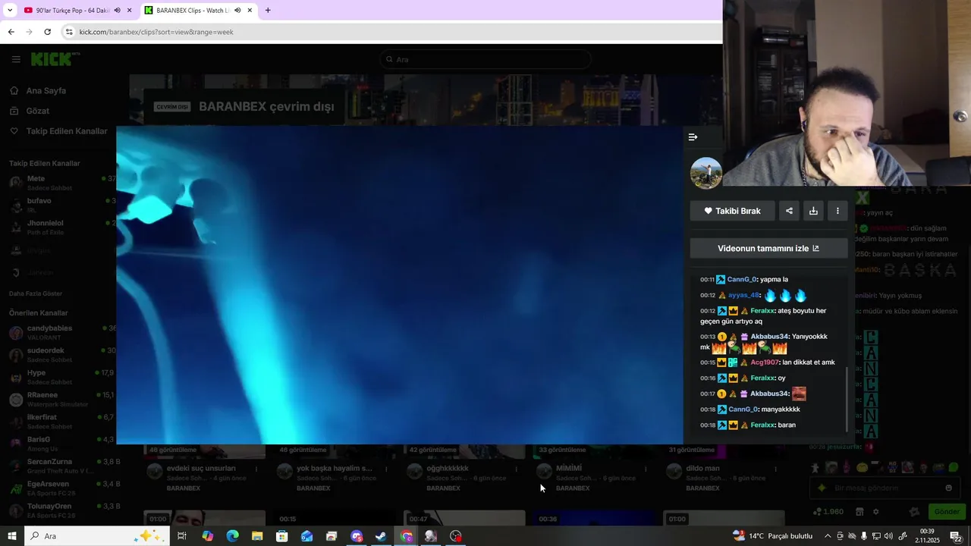The width and height of the screenshot is (971, 546).
Task: Open the BARANBEX avatar in clip panel
Action: pyautogui.click(x=706, y=173)
